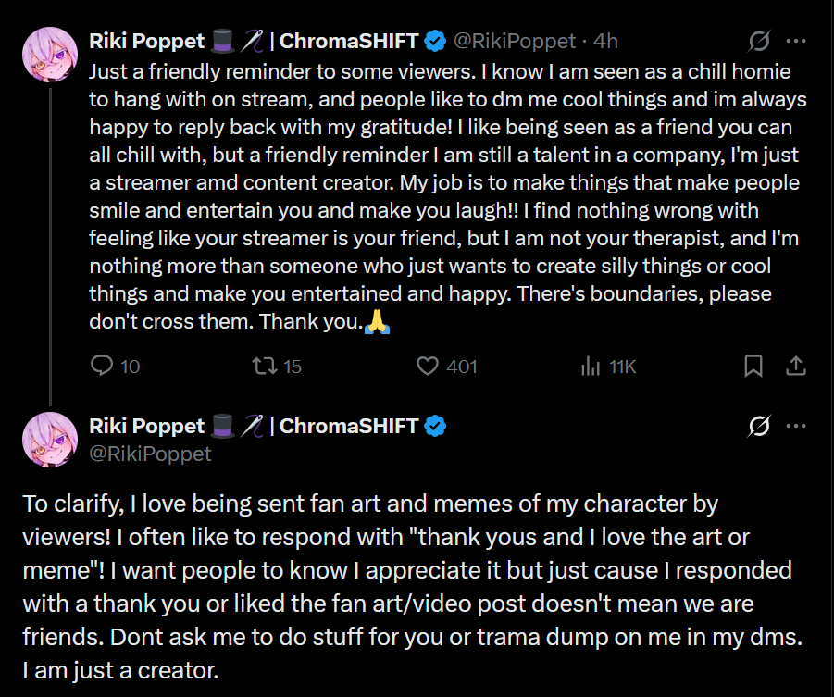Open more options menu on second tweet

(795, 427)
